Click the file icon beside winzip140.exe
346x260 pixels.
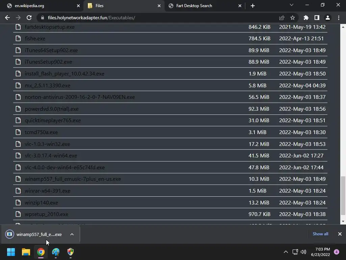[x=18, y=202]
